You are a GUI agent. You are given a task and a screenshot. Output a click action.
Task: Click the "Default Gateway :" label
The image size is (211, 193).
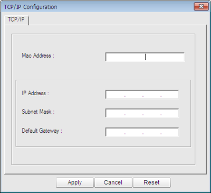pyautogui.click(x=42, y=131)
